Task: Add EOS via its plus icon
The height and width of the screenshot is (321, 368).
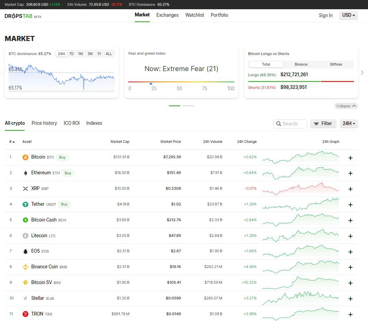Action: pos(351,252)
